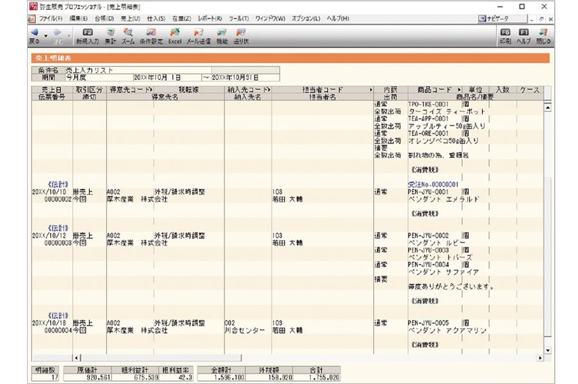Click the arrow beside the 担当者コード header
This screenshot has width=578, height=384.
tap(371, 89)
